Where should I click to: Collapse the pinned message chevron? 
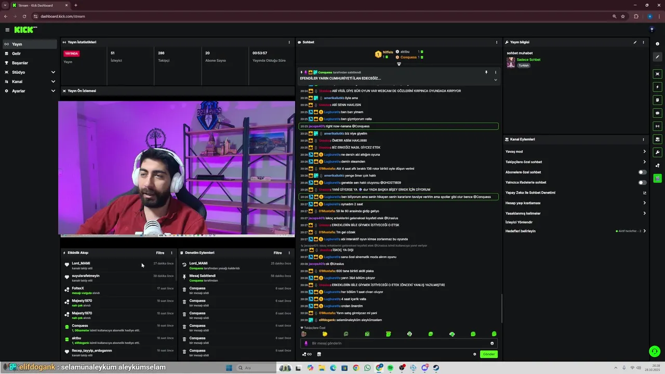click(x=495, y=80)
